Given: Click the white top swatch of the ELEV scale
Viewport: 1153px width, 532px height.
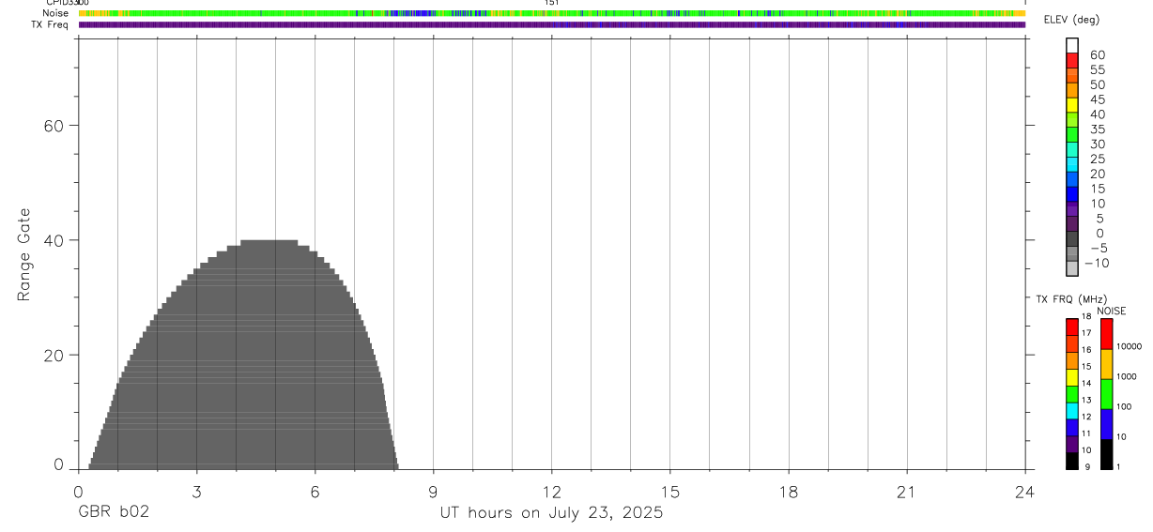Looking at the screenshot, I should pyautogui.click(x=1072, y=44).
